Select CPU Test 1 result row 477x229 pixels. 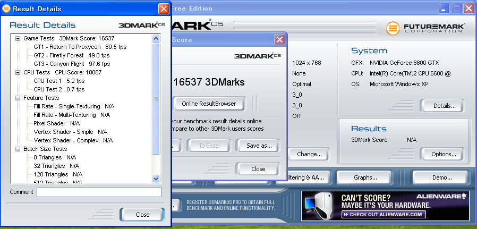click(59, 81)
